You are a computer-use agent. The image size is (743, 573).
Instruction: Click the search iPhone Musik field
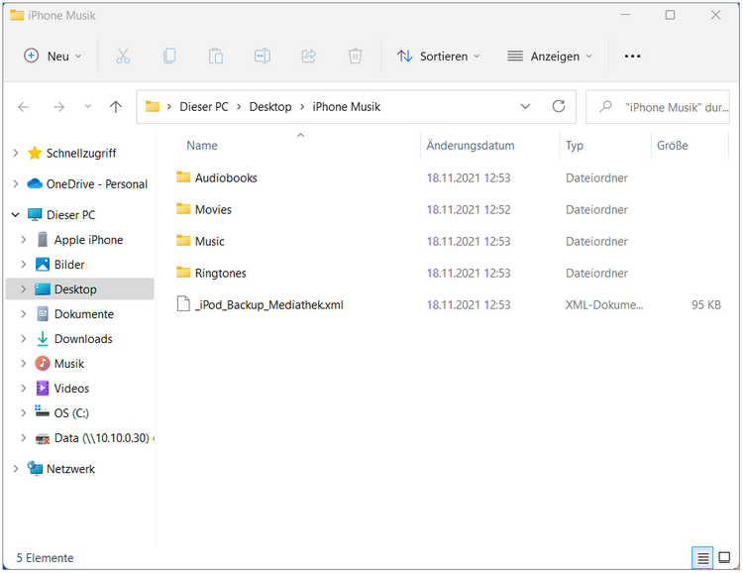658,107
